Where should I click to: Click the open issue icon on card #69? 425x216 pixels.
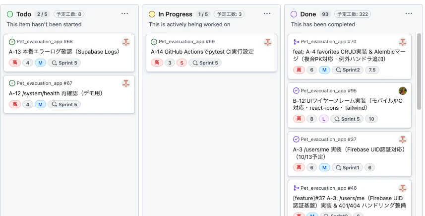154,42
